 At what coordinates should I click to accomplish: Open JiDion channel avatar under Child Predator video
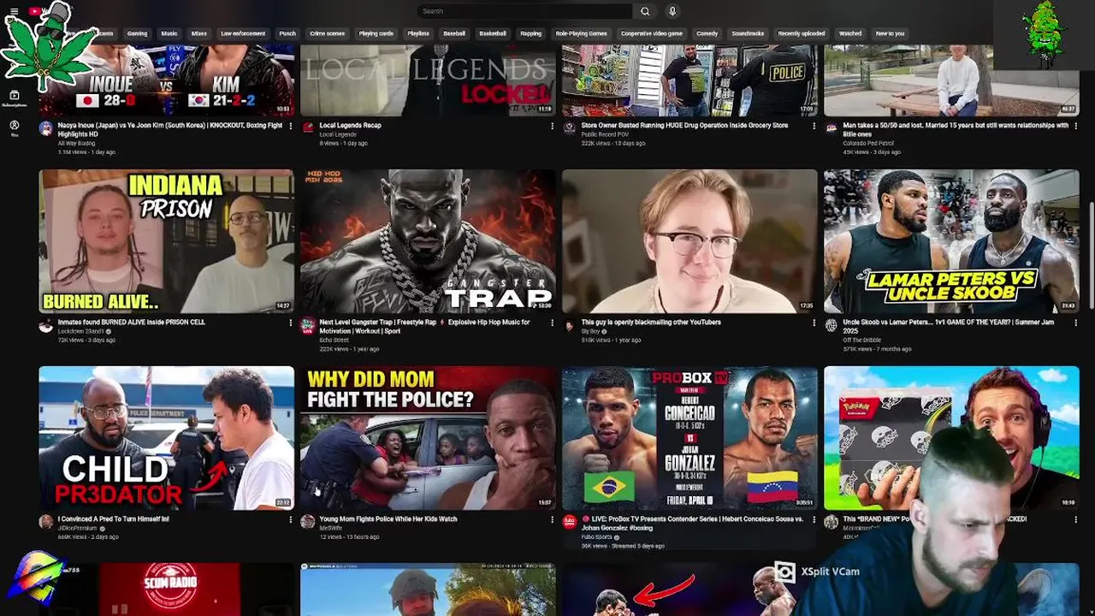(46, 522)
